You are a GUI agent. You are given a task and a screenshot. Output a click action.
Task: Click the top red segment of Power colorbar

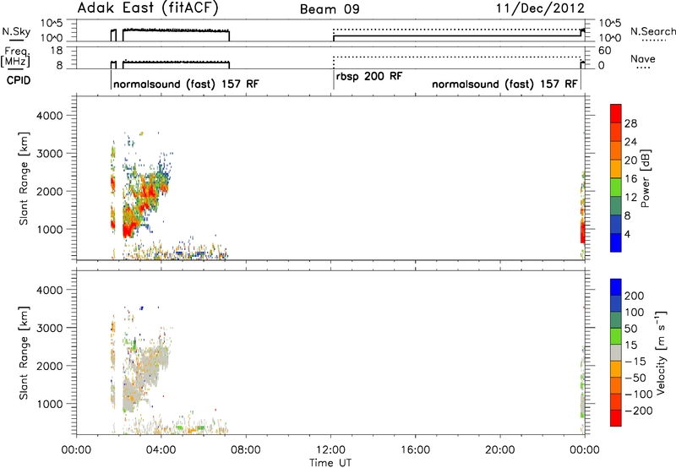[616, 113]
